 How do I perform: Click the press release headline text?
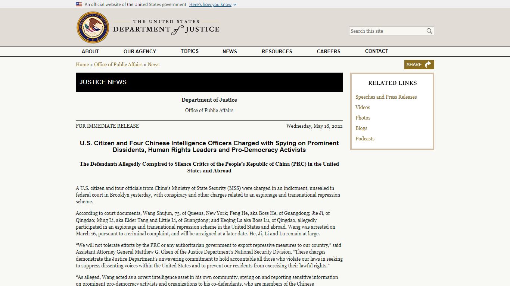click(209, 146)
